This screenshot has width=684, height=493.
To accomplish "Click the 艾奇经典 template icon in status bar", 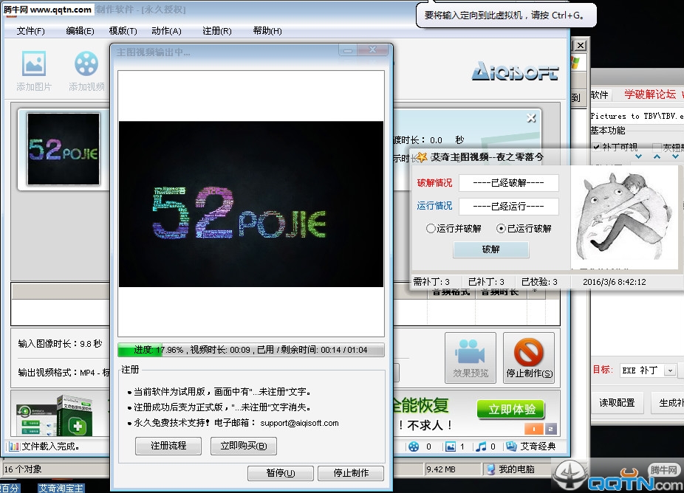I will click(x=511, y=447).
